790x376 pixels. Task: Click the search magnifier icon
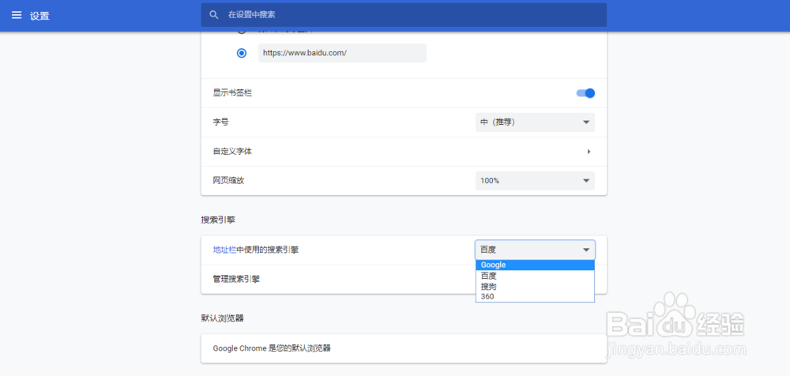point(214,15)
